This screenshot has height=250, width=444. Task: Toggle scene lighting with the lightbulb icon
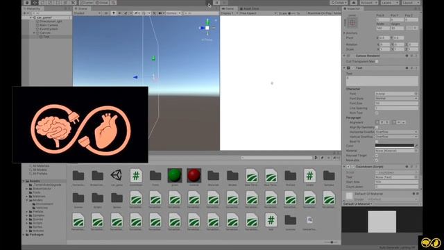coord(114,13)
